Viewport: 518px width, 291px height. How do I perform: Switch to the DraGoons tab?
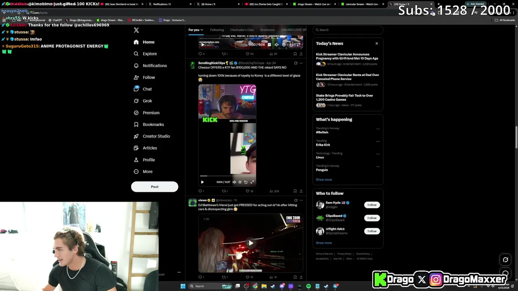[267, 30]
